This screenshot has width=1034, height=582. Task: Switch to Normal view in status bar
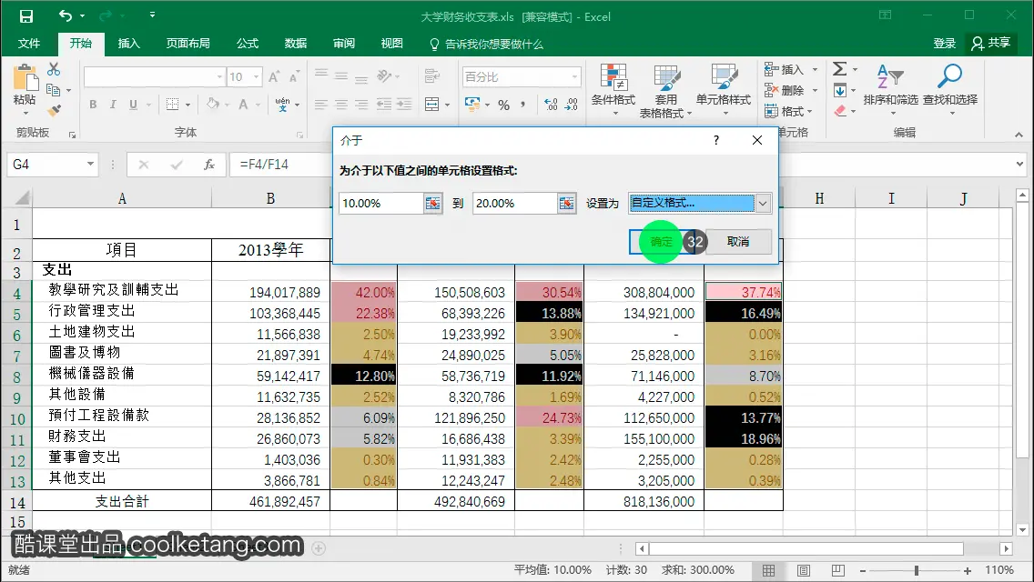(769, 571)
